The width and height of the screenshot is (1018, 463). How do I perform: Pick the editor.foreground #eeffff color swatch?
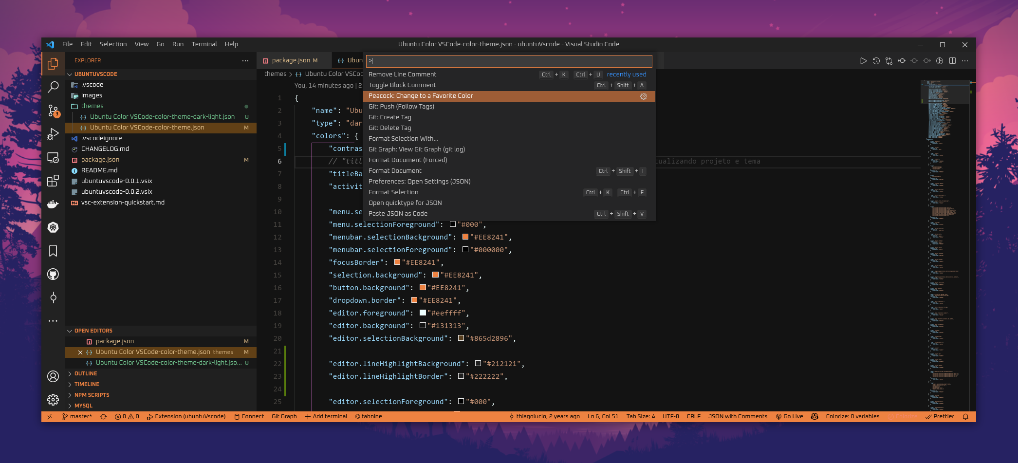click(x=423, y=313)
